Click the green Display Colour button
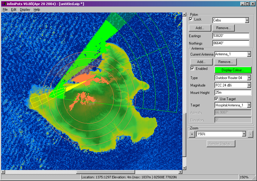Viewport: 257px width, 181px height. tap(233, 70)
